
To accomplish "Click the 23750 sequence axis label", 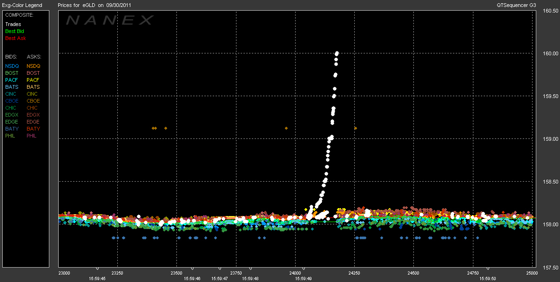I will (x=236, y=273).
